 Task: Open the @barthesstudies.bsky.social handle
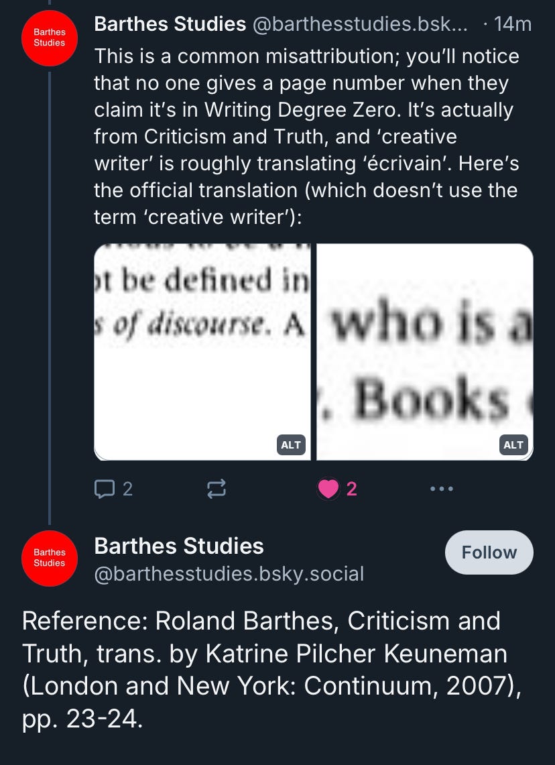coord(229,574)
